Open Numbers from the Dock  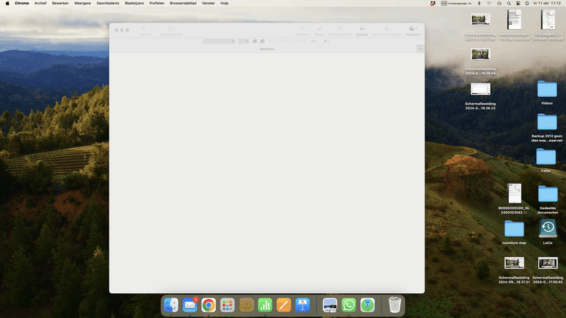click(265, 305)
